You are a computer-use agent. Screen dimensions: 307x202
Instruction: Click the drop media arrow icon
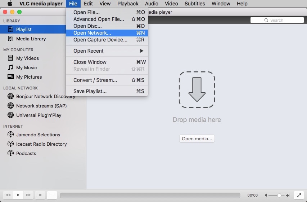pos(197,89)
